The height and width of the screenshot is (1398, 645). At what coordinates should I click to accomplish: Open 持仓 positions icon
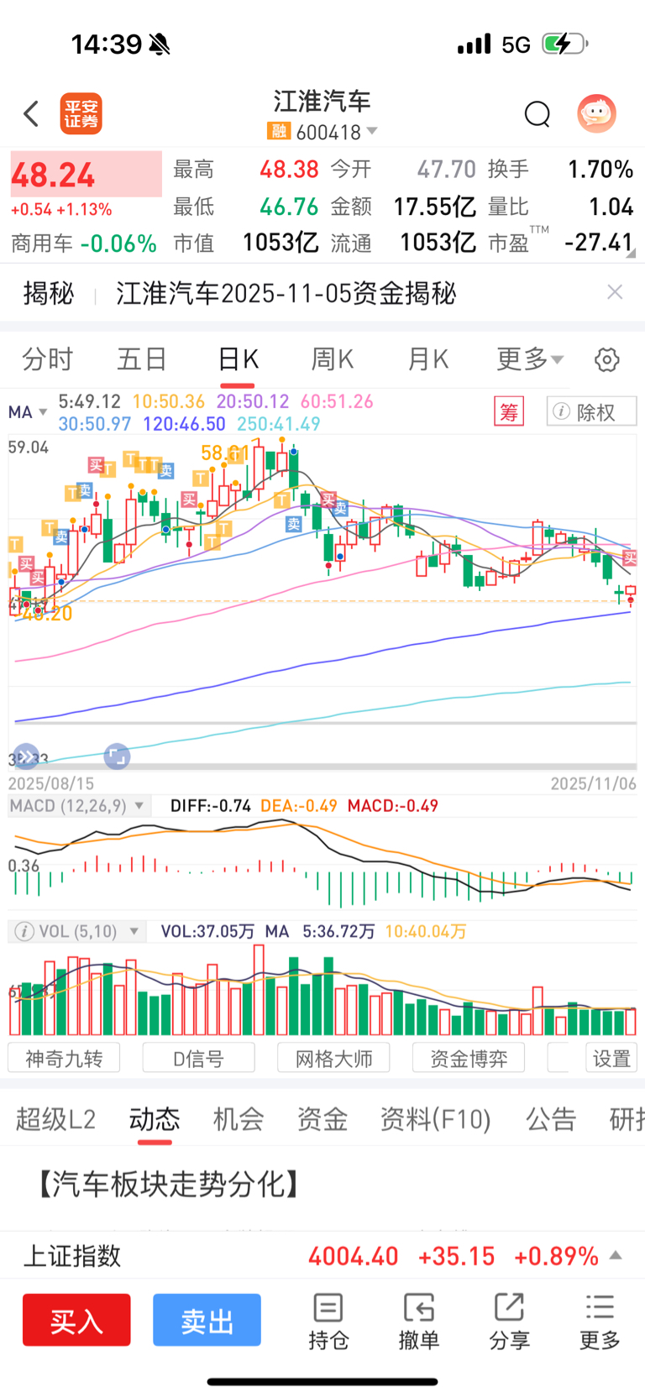click(328, 1322)
